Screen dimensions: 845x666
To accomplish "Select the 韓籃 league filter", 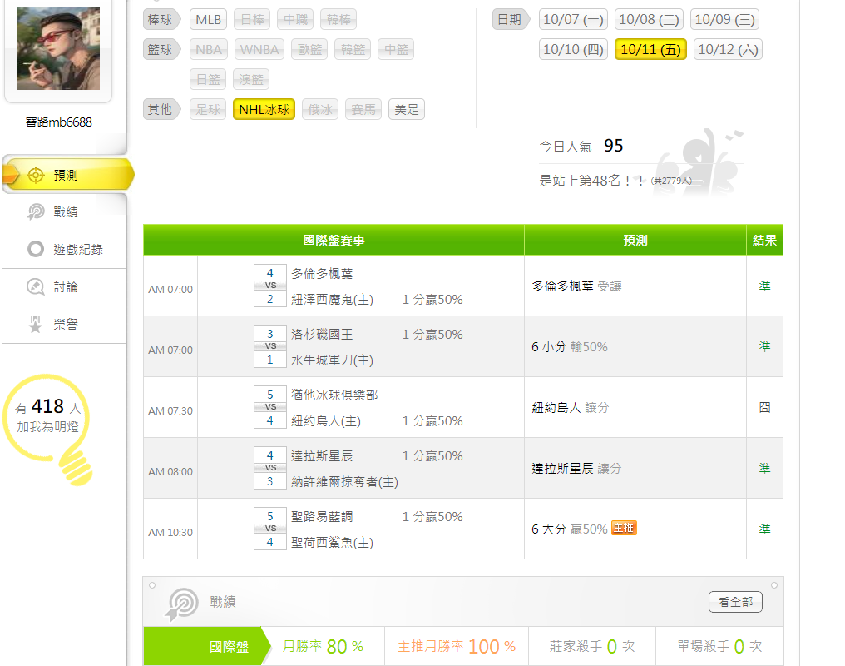I will 353,50.
